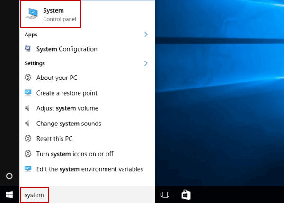Click speaker icon for Change system sounds
Viewport: 284px width, 203px height.
(x=28, y=124)
